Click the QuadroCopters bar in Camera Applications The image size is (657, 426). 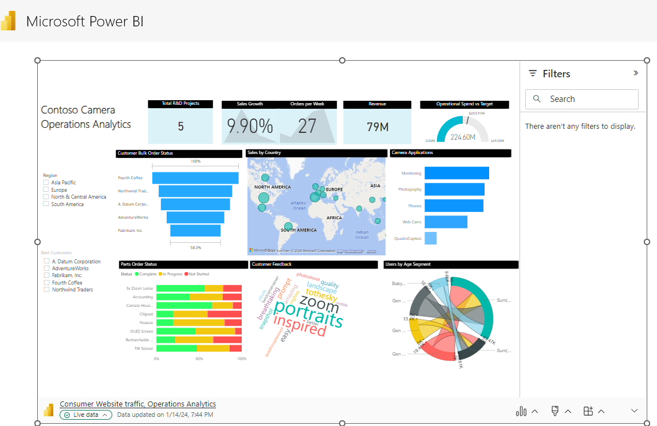coord(431,238)
